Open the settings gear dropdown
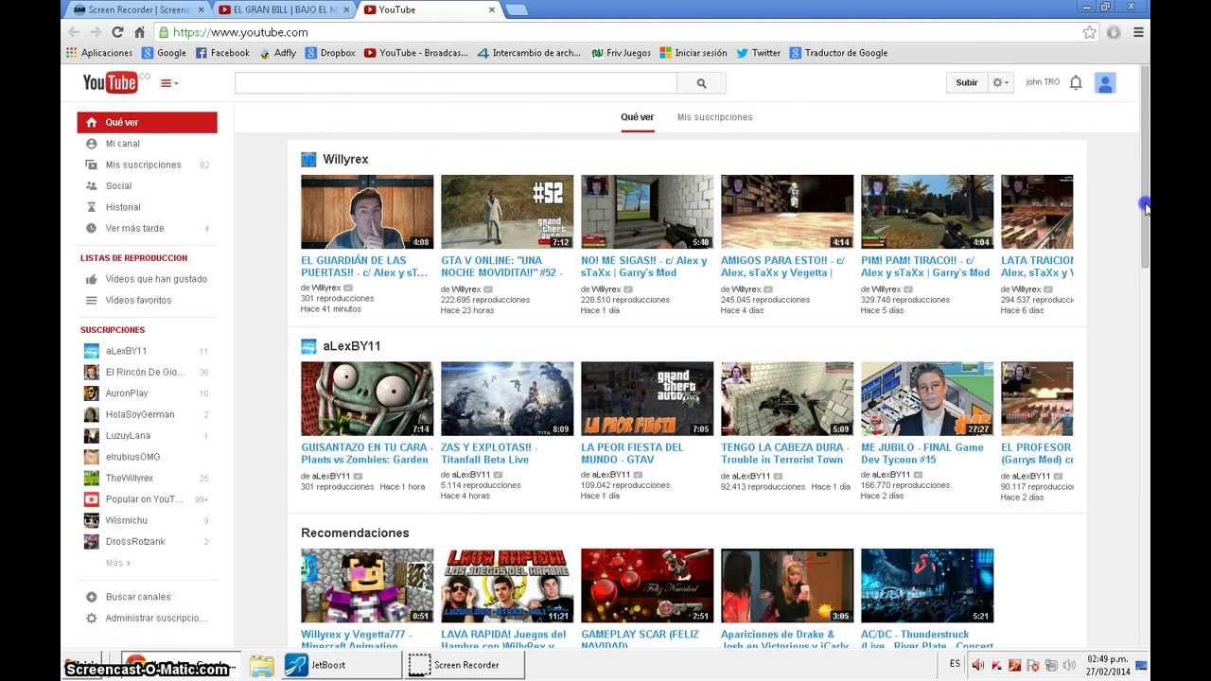Image resolution: width=1211 pixels, height=681 pixels. click(x=1000, y=83)
